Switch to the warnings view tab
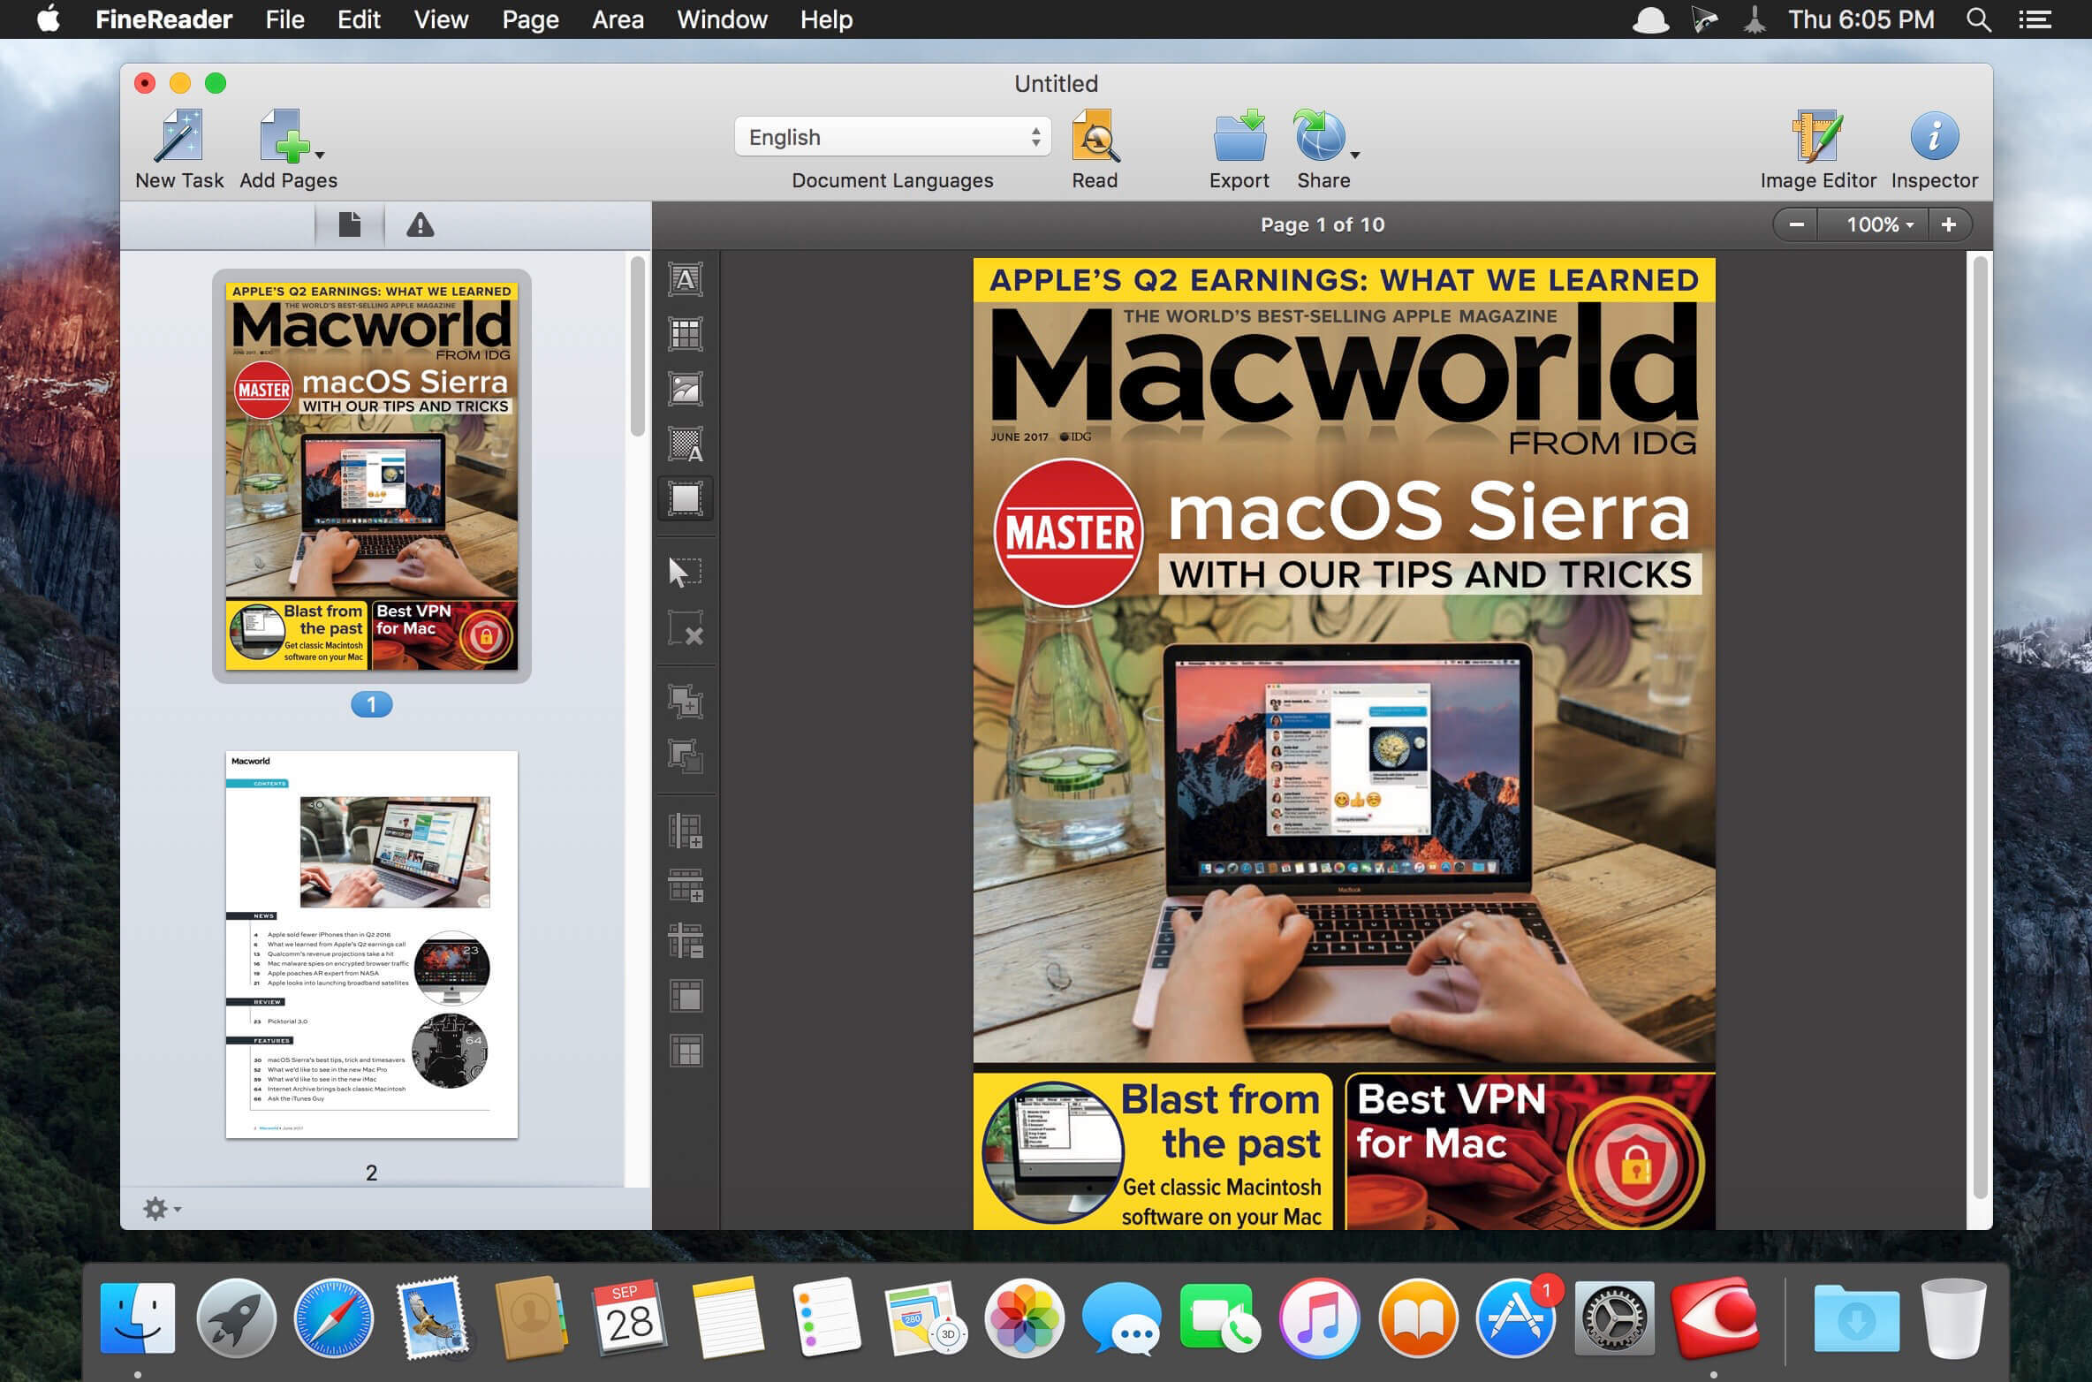Screen dimensions: 2092x1382 [x=420, y=224]
